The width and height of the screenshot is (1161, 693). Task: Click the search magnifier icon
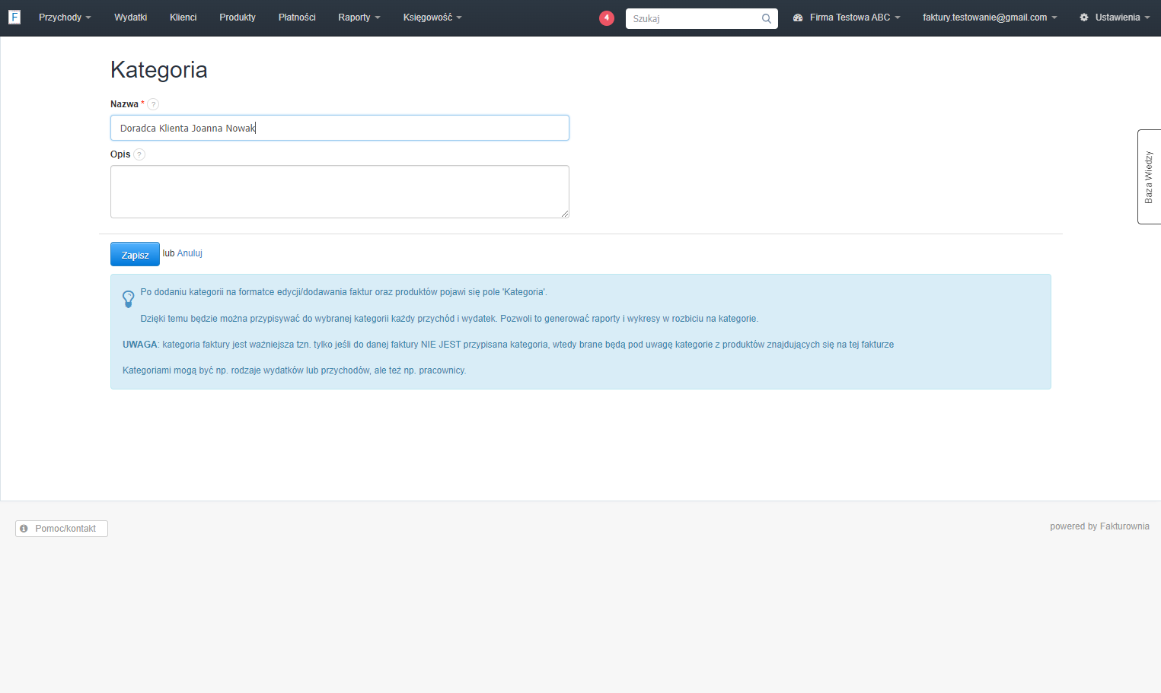[x=767, y=18]
